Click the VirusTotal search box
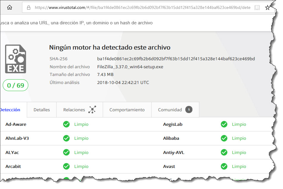 coord(76,23)
